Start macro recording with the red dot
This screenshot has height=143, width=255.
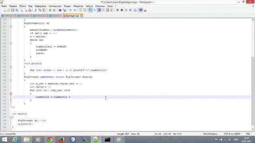coord(117,10)
